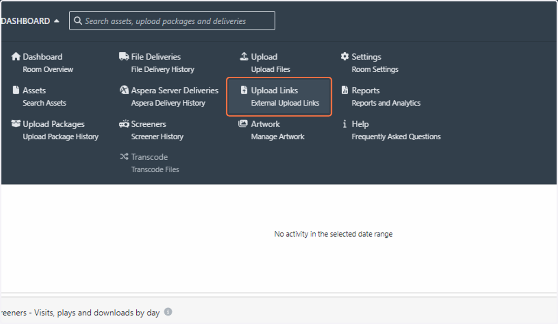Click the File Deliveries truck icon

point(124,56)
